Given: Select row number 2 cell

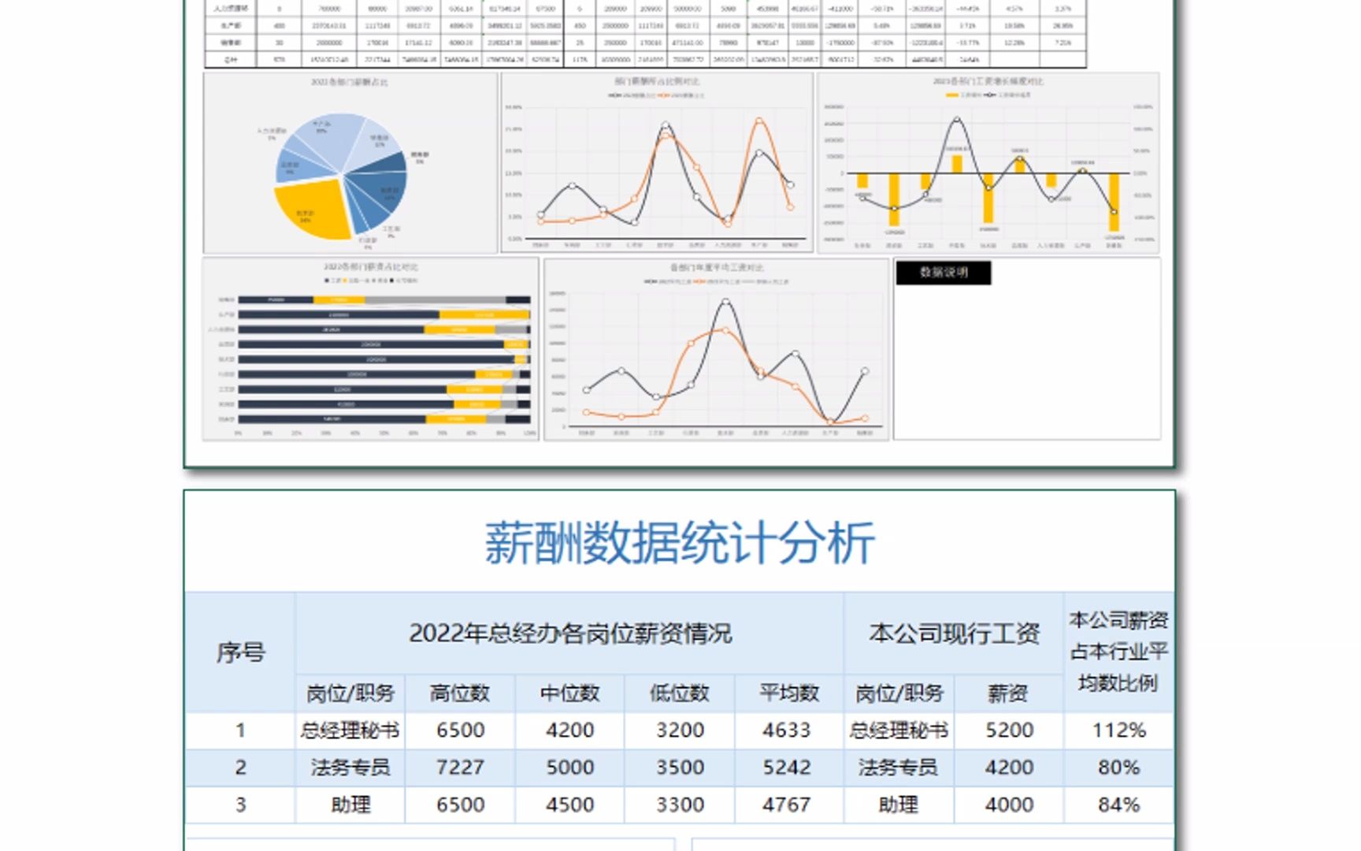Looking at the screenshot, I should [240, 767].
